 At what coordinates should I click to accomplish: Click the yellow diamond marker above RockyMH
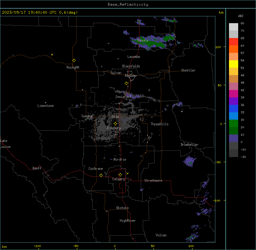point(74,61)
